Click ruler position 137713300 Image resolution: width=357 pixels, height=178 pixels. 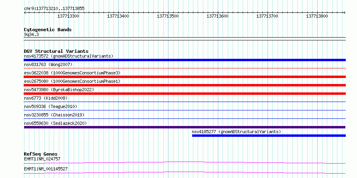tap(68, 16)
